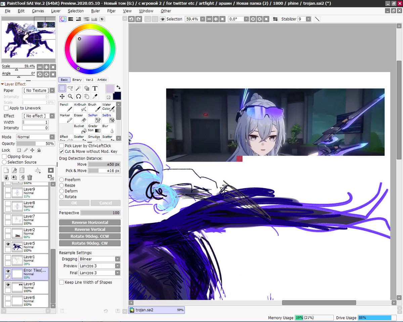403x322 pixels.
Task: Select the Shape tool
Action: 87,88
